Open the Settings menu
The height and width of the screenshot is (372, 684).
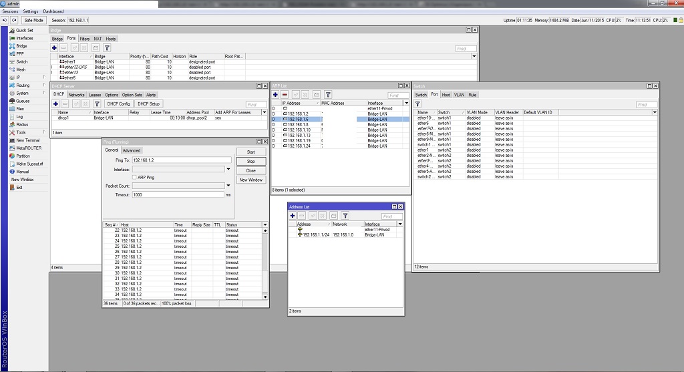[x=31, y=11]
